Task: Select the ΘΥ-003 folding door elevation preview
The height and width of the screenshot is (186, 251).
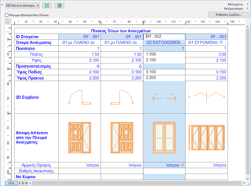Action: [206, 138]
